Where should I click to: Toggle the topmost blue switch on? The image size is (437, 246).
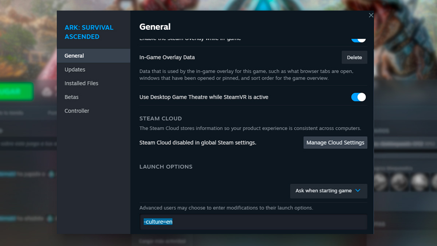point(358,38)
